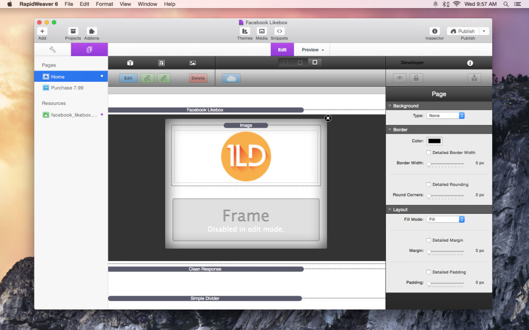Open the Projects toolbar icon
Viewport: 529px width, 330px height.
pos(73,31)
